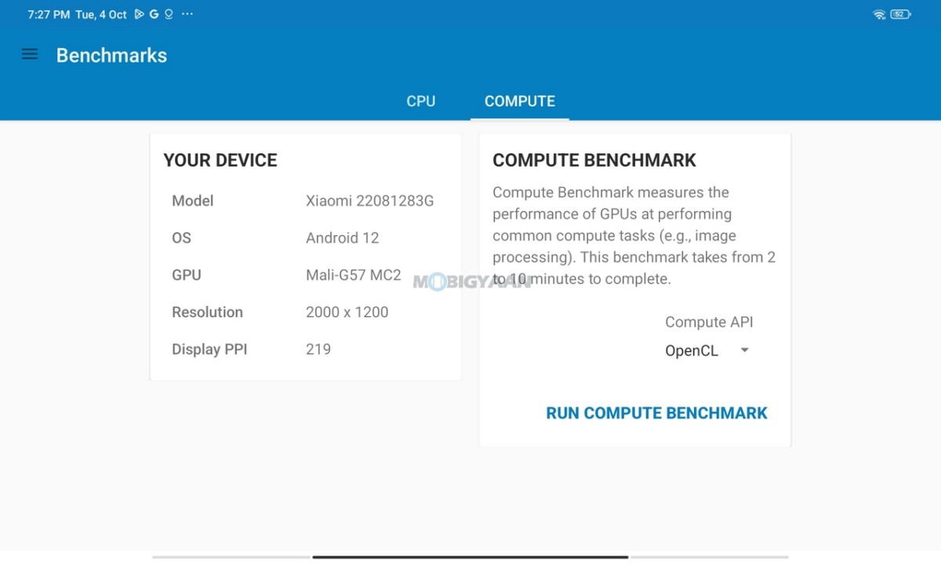Click the OS value Android 12
941x564 pixels.
343,237
